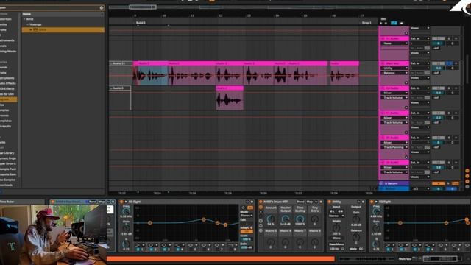Click the lock automation icon above the track list
The height and width of the screenshot is (265, 471).
coord(402,23)
